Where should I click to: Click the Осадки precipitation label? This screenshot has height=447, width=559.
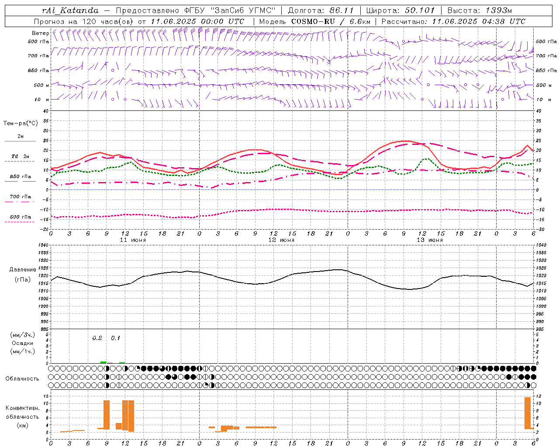click(x=23, y=343)
